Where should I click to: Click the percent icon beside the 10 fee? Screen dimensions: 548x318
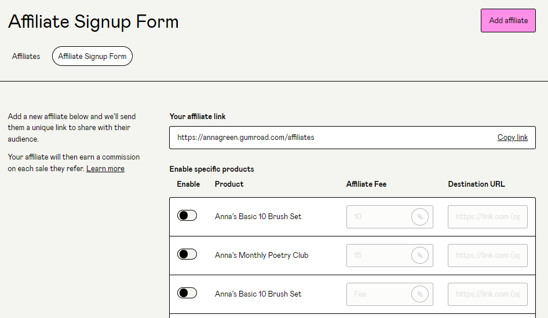420,217
